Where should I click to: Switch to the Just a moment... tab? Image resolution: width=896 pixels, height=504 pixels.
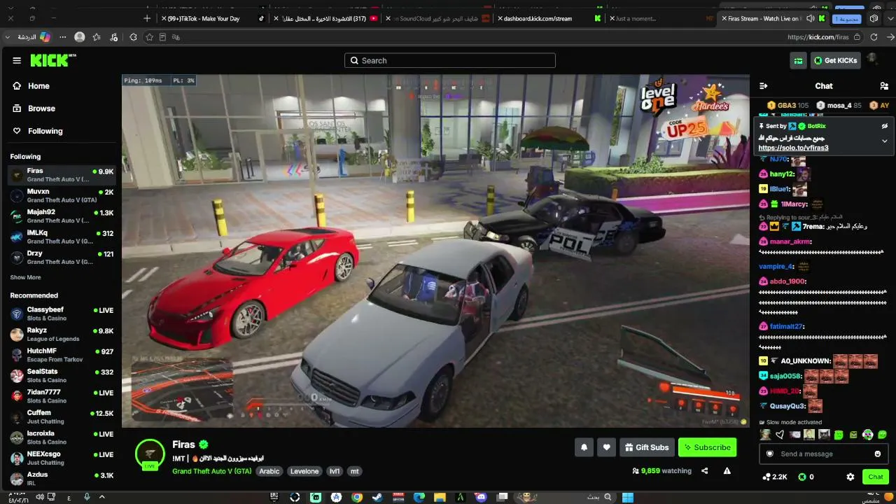click(661, 18)
